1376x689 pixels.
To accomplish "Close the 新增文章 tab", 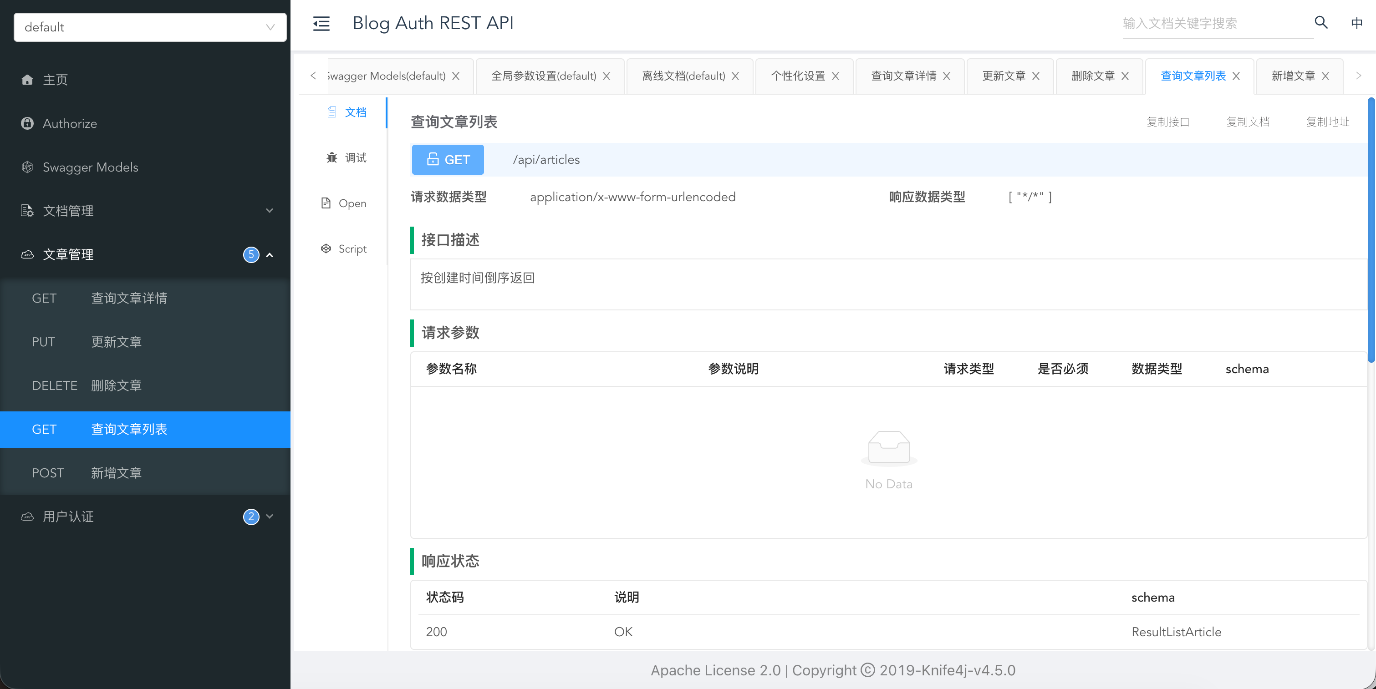I will point(1325,76).
